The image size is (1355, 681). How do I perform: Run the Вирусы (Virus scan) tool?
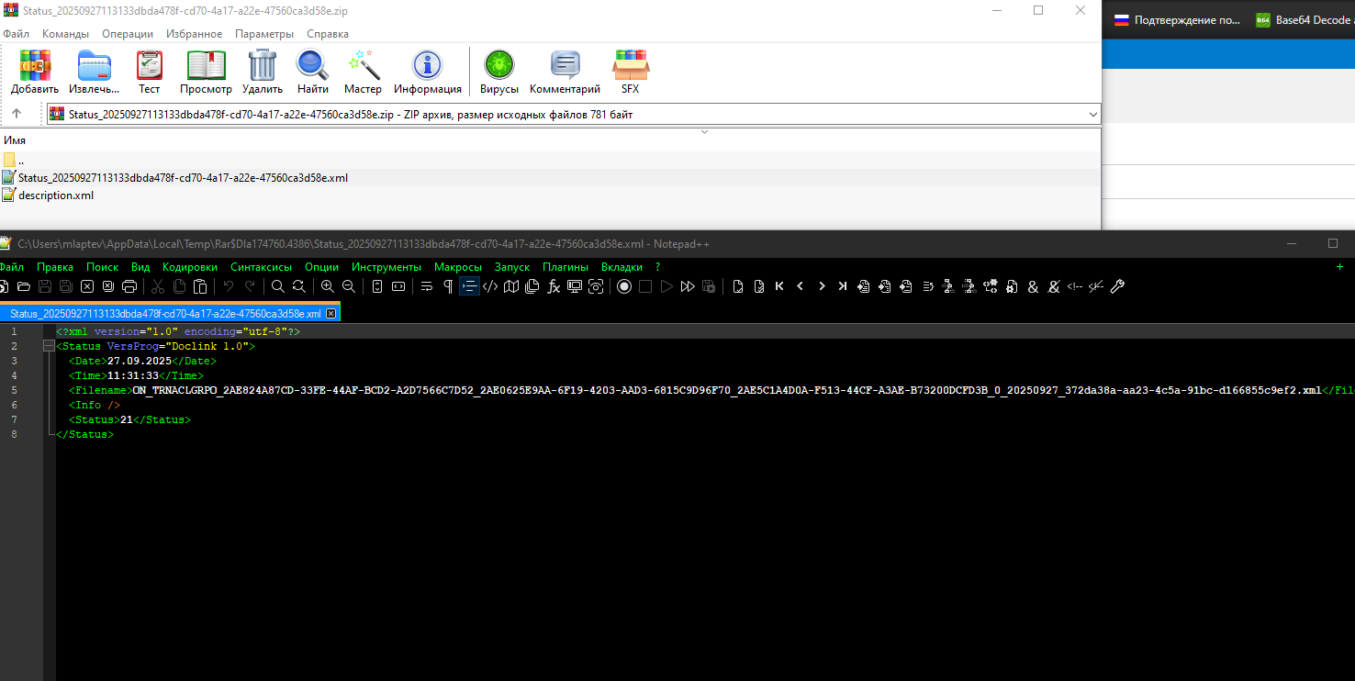(x=499, y=72)
